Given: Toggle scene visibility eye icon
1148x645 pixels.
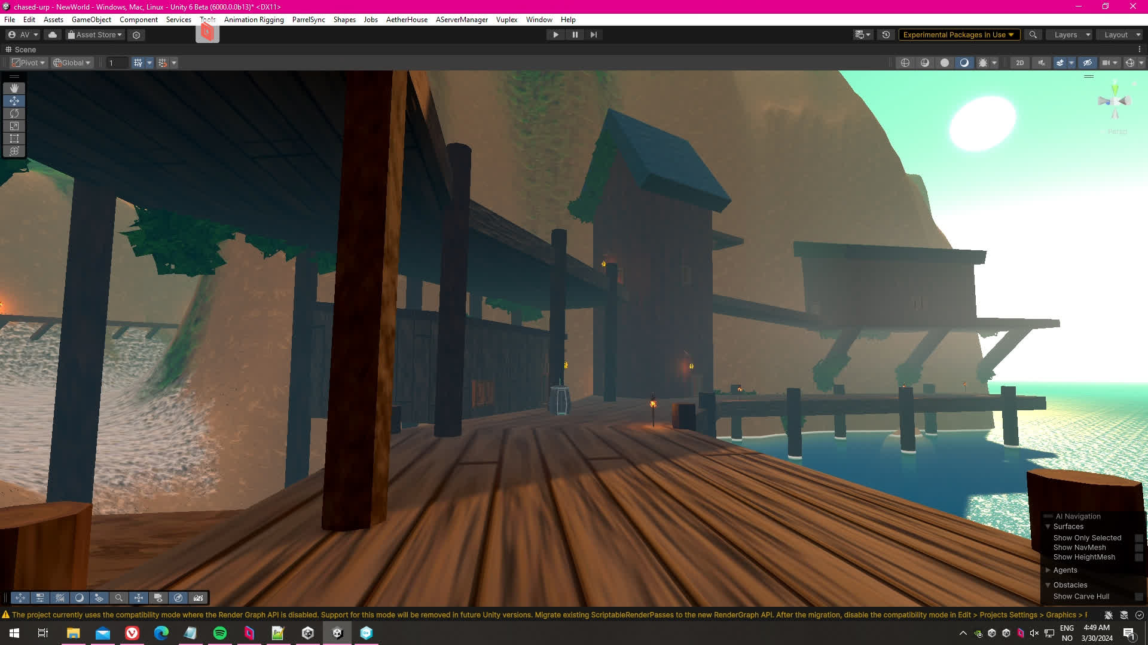Looking at the screenshot, I should tap(1088, 63).
